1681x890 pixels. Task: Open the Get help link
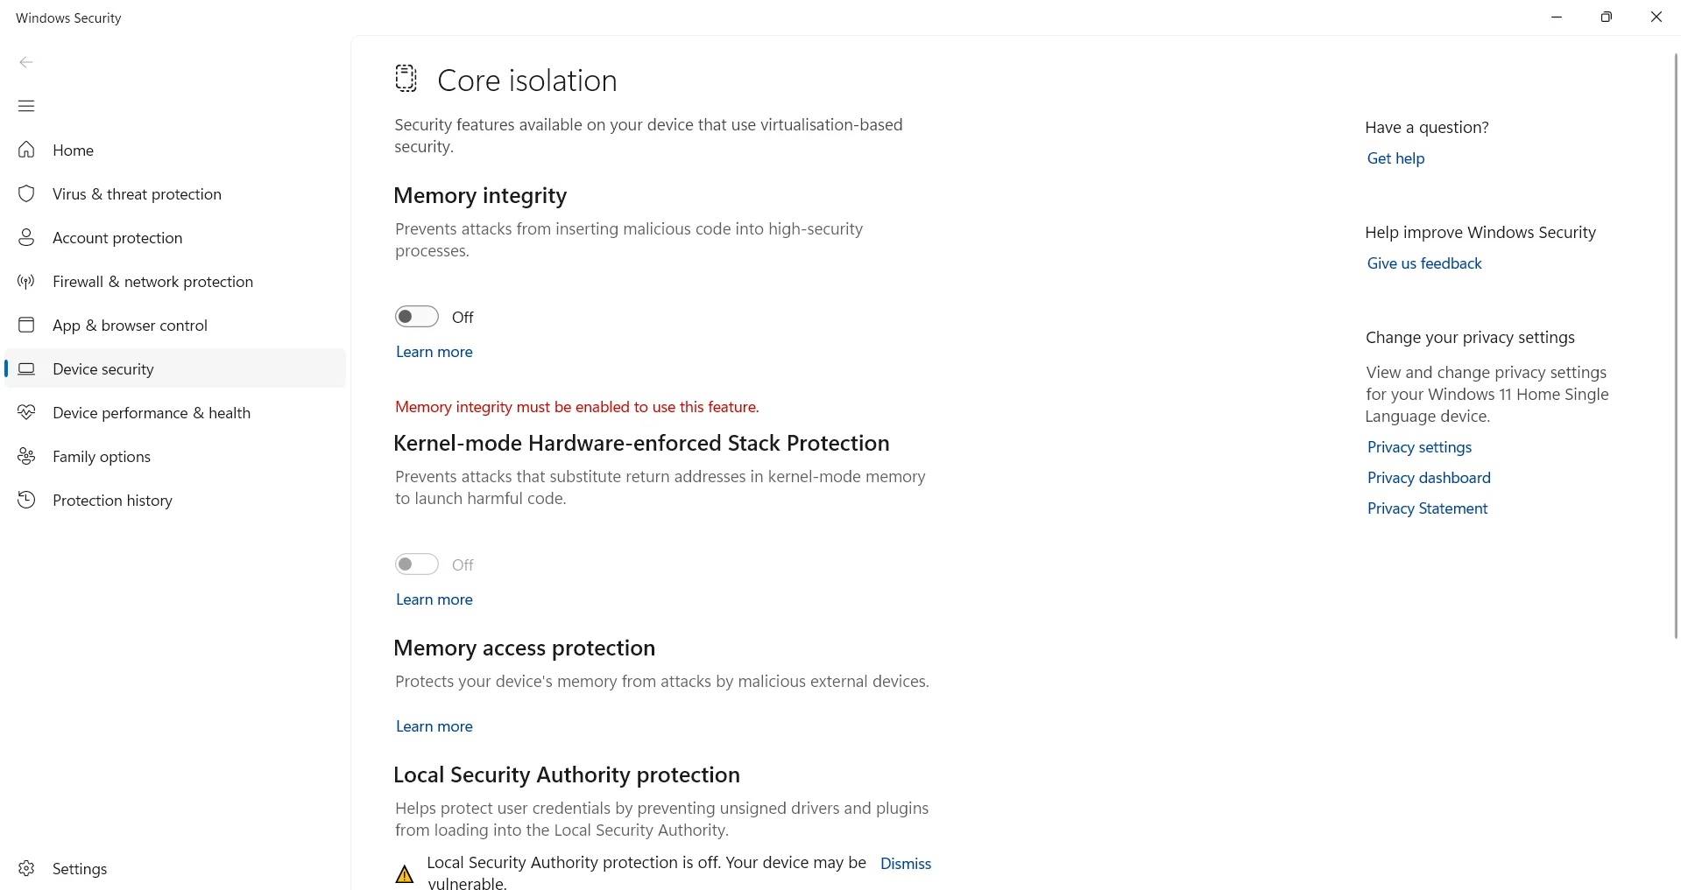(1395, 158)
